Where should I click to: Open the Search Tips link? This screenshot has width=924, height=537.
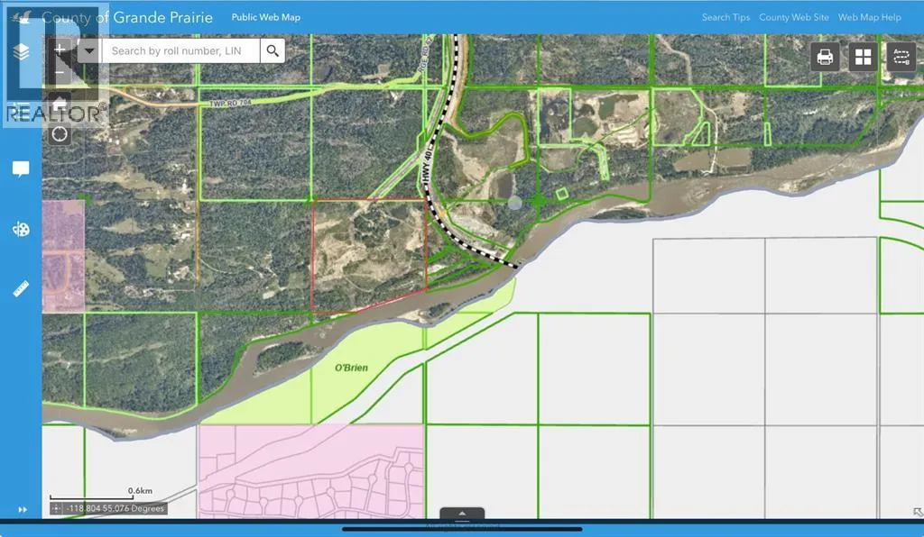pos(726,17)
